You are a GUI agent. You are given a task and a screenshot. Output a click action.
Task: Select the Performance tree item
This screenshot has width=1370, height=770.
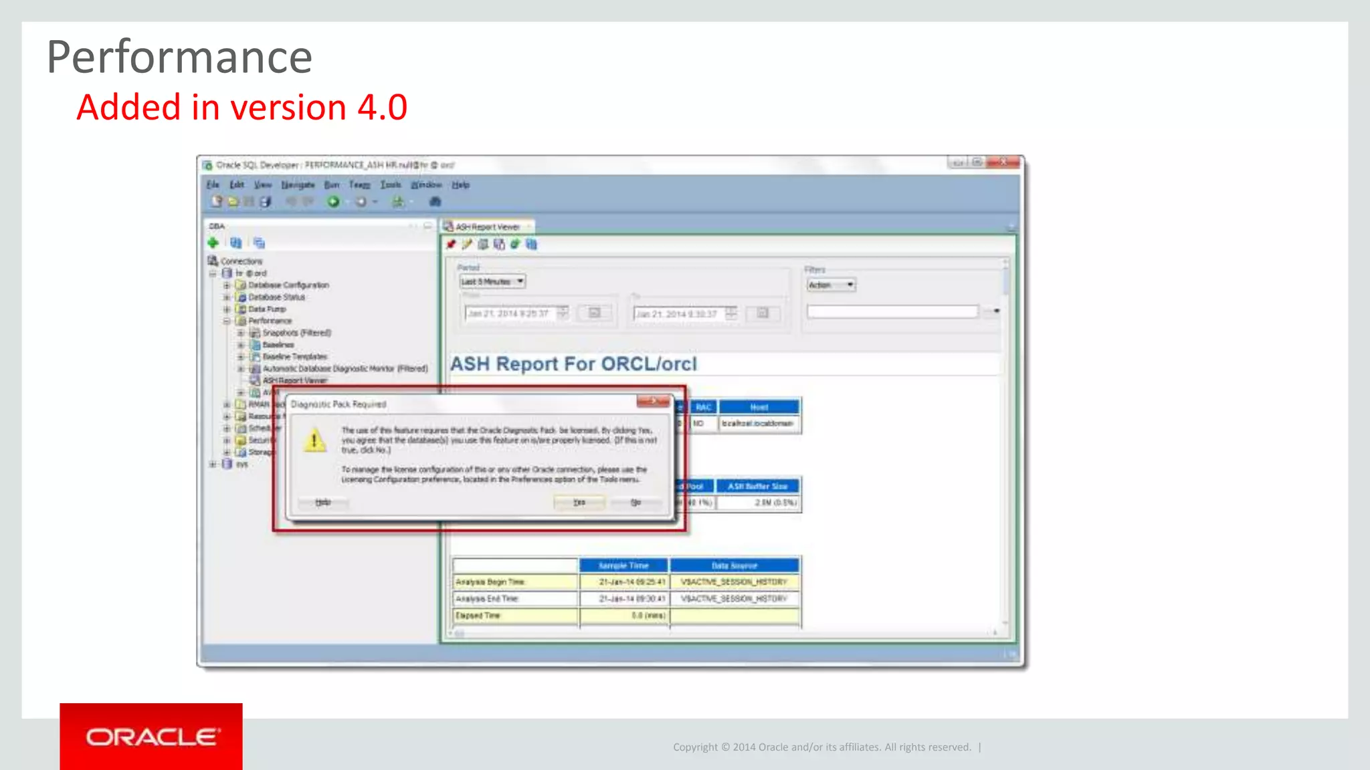270,321
